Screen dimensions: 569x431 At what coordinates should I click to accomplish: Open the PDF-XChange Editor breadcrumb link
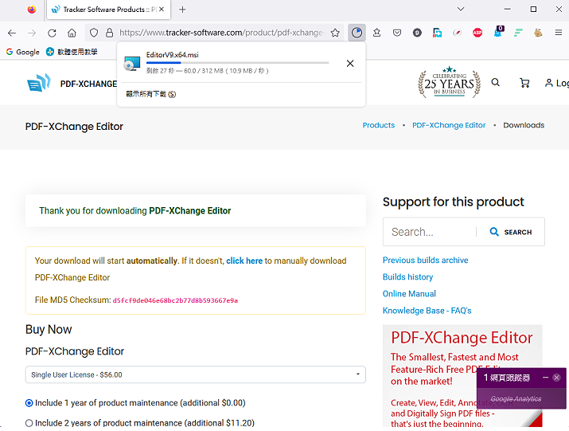449,125
